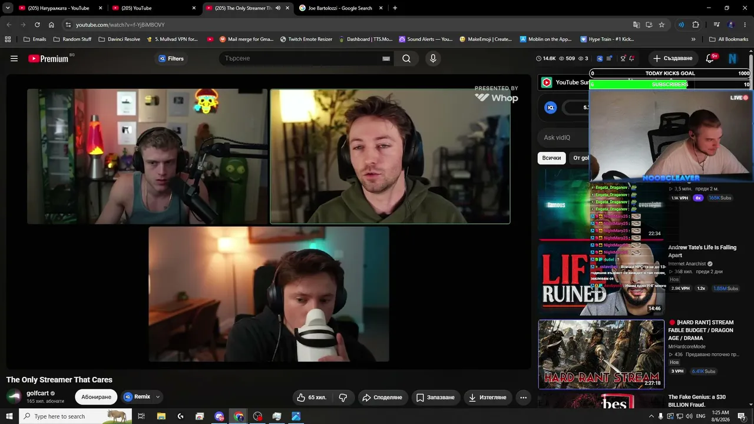Expand the tab search dropdown

click(x=8, y=8)
